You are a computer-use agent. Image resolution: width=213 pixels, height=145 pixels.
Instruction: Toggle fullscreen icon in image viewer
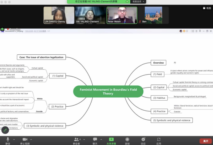tap(193, 31)
